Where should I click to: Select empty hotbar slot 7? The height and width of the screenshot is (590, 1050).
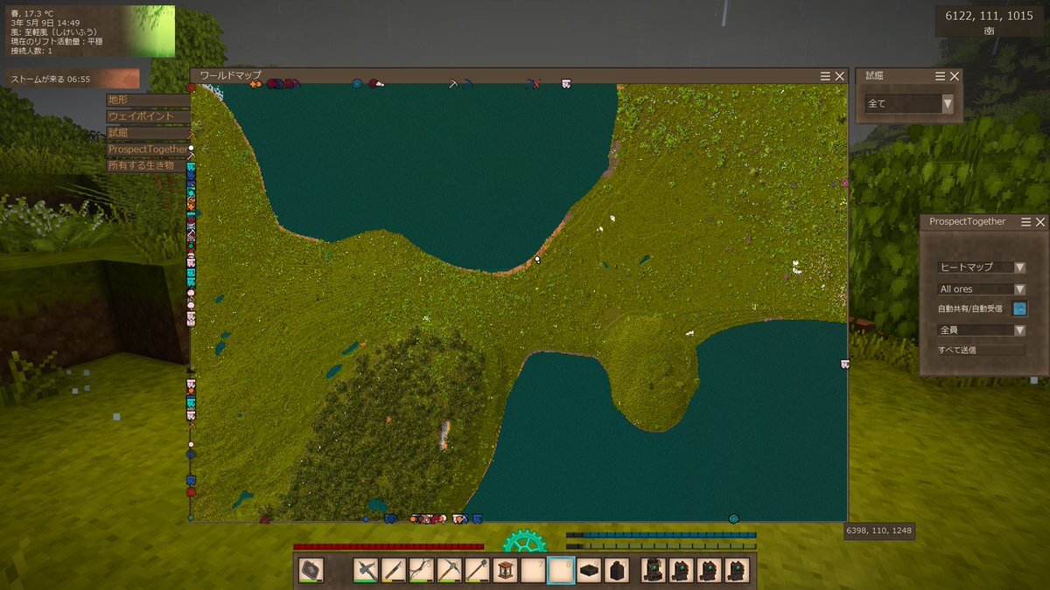pos(534,571)
